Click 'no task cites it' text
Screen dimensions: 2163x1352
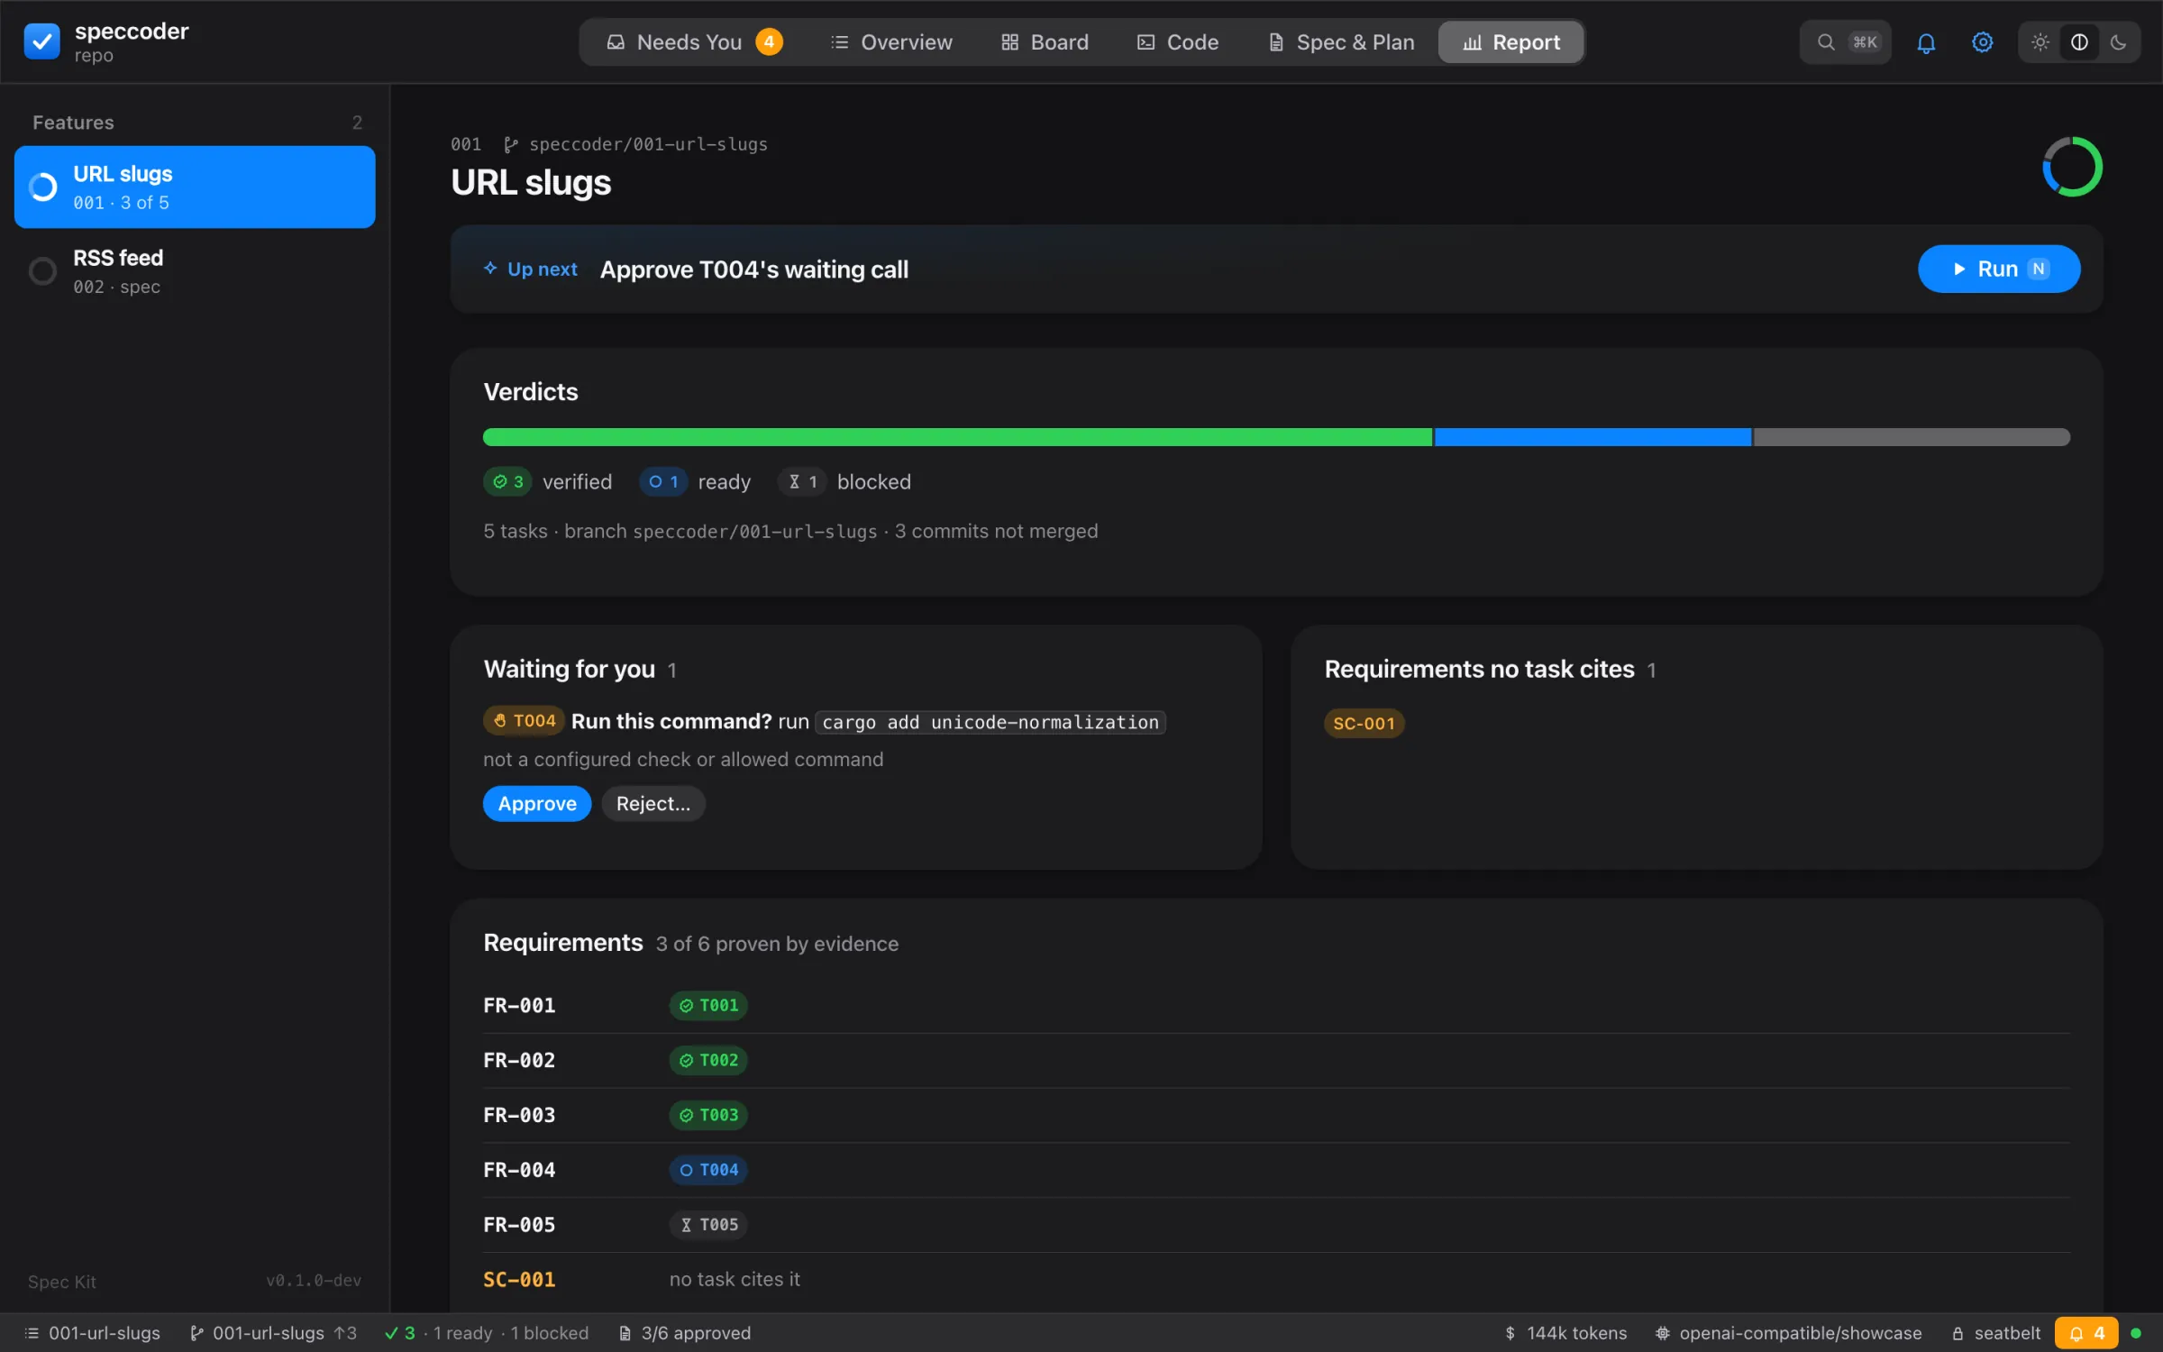[735, 1279]
